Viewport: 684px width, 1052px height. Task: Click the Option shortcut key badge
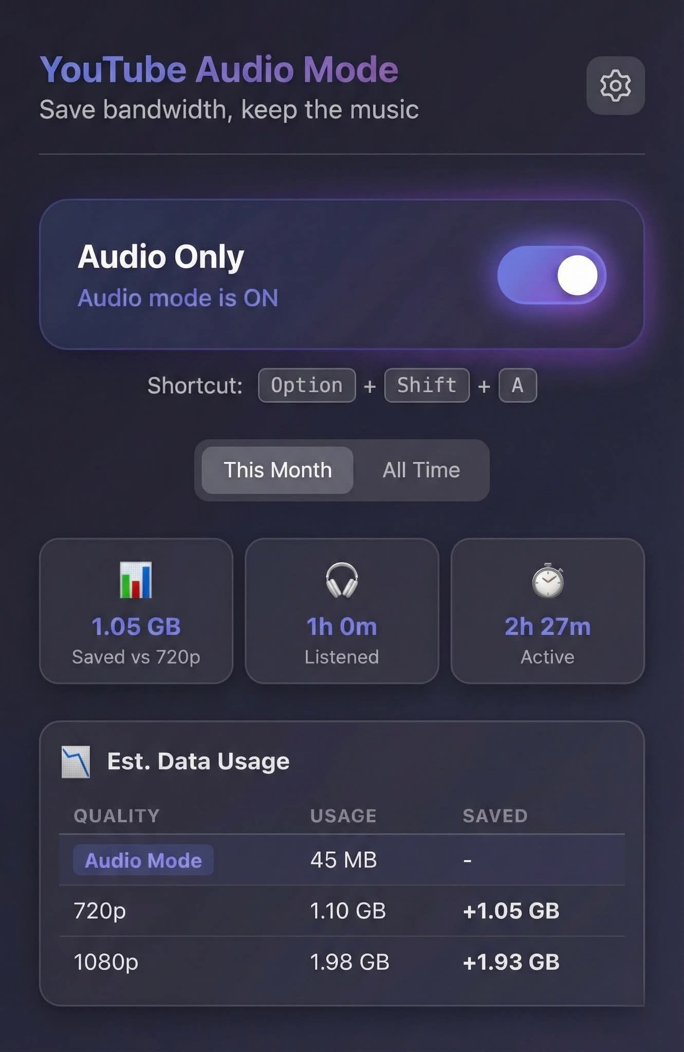307,385
